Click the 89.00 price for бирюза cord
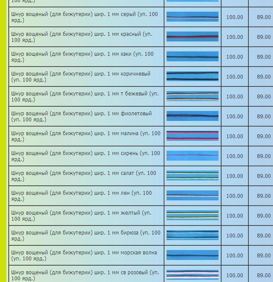273x282 pixels. 263,236
